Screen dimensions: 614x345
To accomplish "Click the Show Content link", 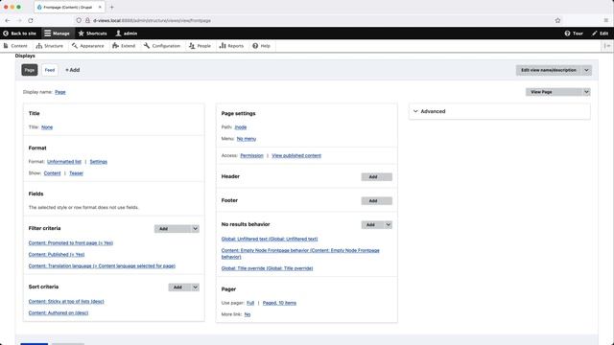I will [52, 173].
